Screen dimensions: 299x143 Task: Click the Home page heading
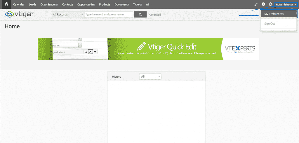click(x=12, y=26)
